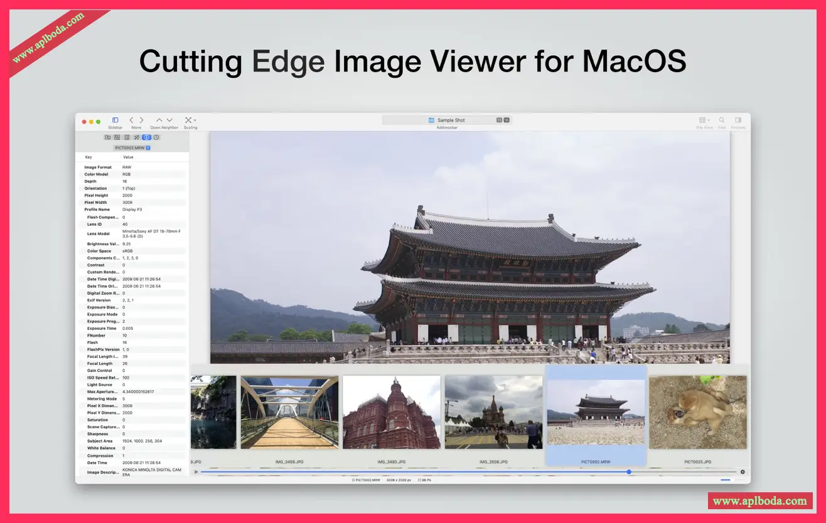
Task: Select the PICT0025.JPG monkey thumbnail
Action: coord(698,412)
